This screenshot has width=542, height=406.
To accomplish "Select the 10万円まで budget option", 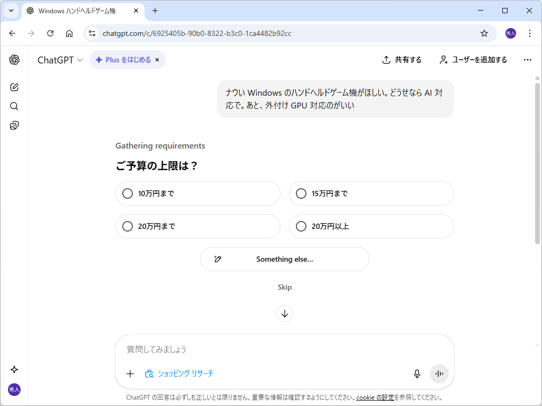I will tap(197, 193).
